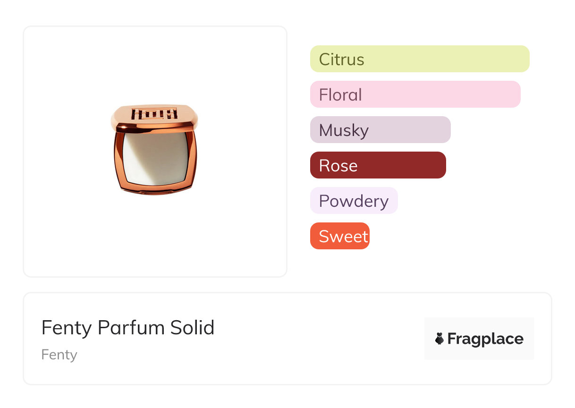This screenshot has width=575, height=408.
Task: Select the Floral accord bar
Action: tap(415, 94)
